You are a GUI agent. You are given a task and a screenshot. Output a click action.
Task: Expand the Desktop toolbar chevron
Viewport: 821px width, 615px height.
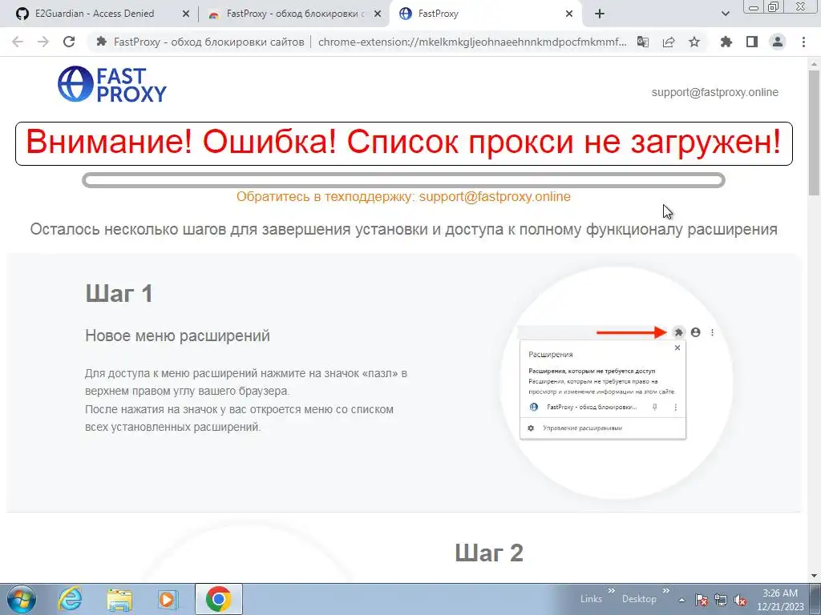pyautogui.click(x=666, y=591)
